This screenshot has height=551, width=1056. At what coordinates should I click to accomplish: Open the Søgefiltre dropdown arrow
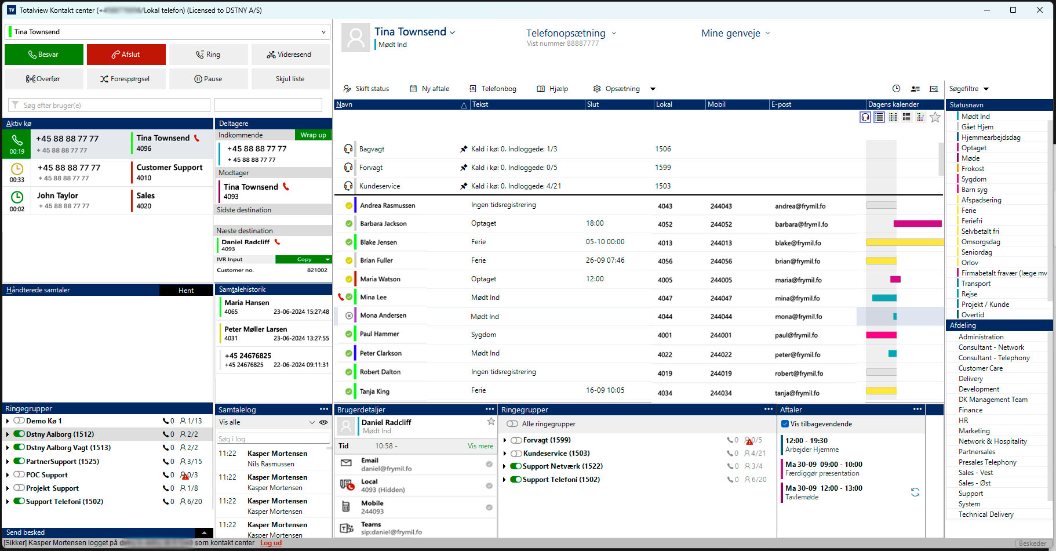986,89
